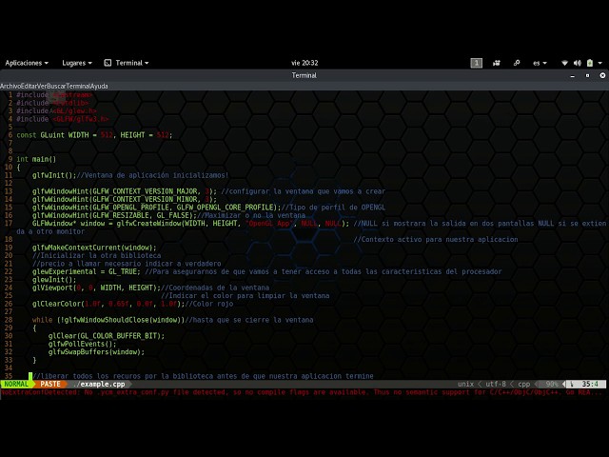Image resolution: width=609 pixels, height=457 pixels.
Task: Click the utf-8 encoding label
Action: tap(496, 384)
